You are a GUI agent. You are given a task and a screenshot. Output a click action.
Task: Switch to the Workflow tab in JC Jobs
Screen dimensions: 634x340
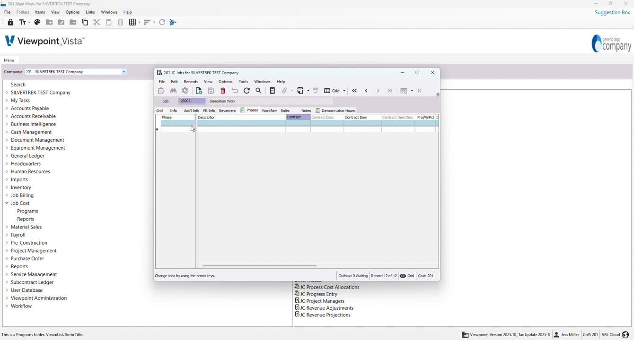pyautogui.click(x=269, y=110)
